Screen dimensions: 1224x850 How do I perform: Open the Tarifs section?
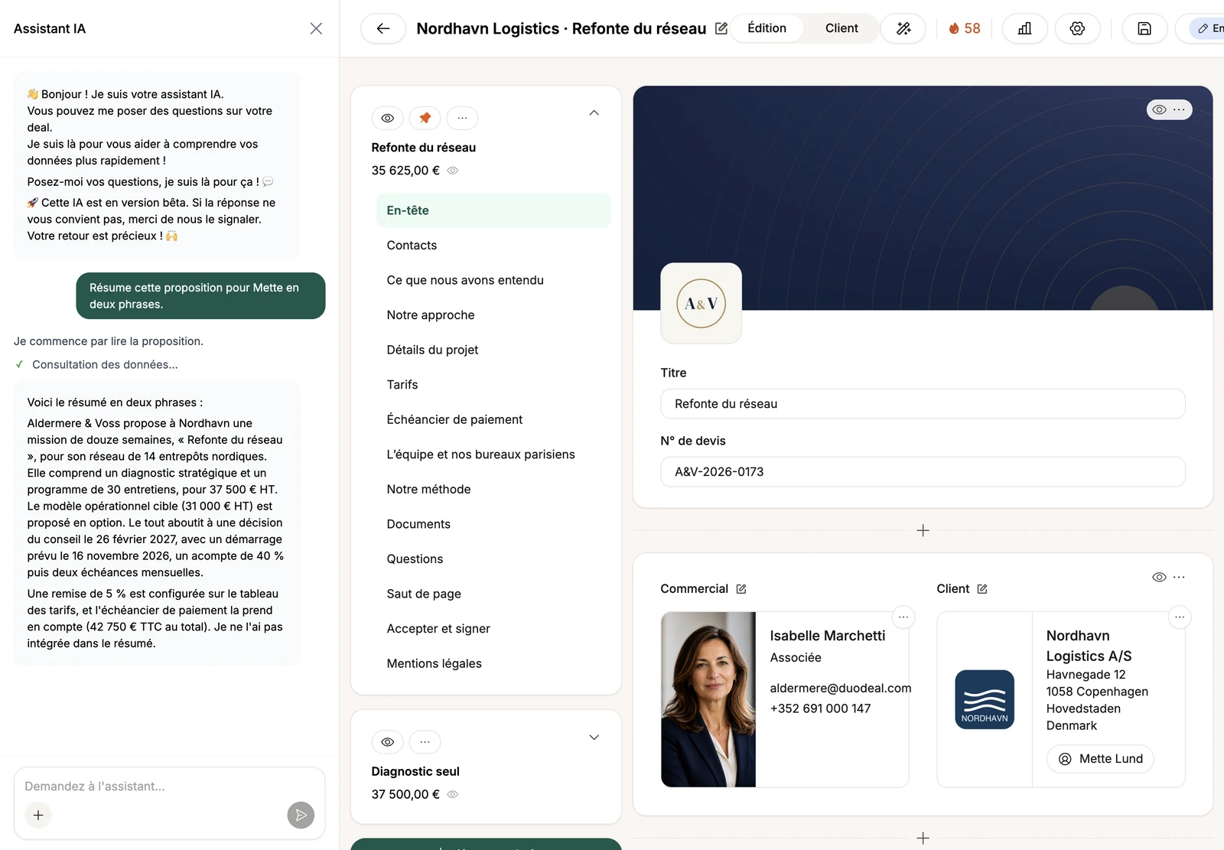[493, 385]
